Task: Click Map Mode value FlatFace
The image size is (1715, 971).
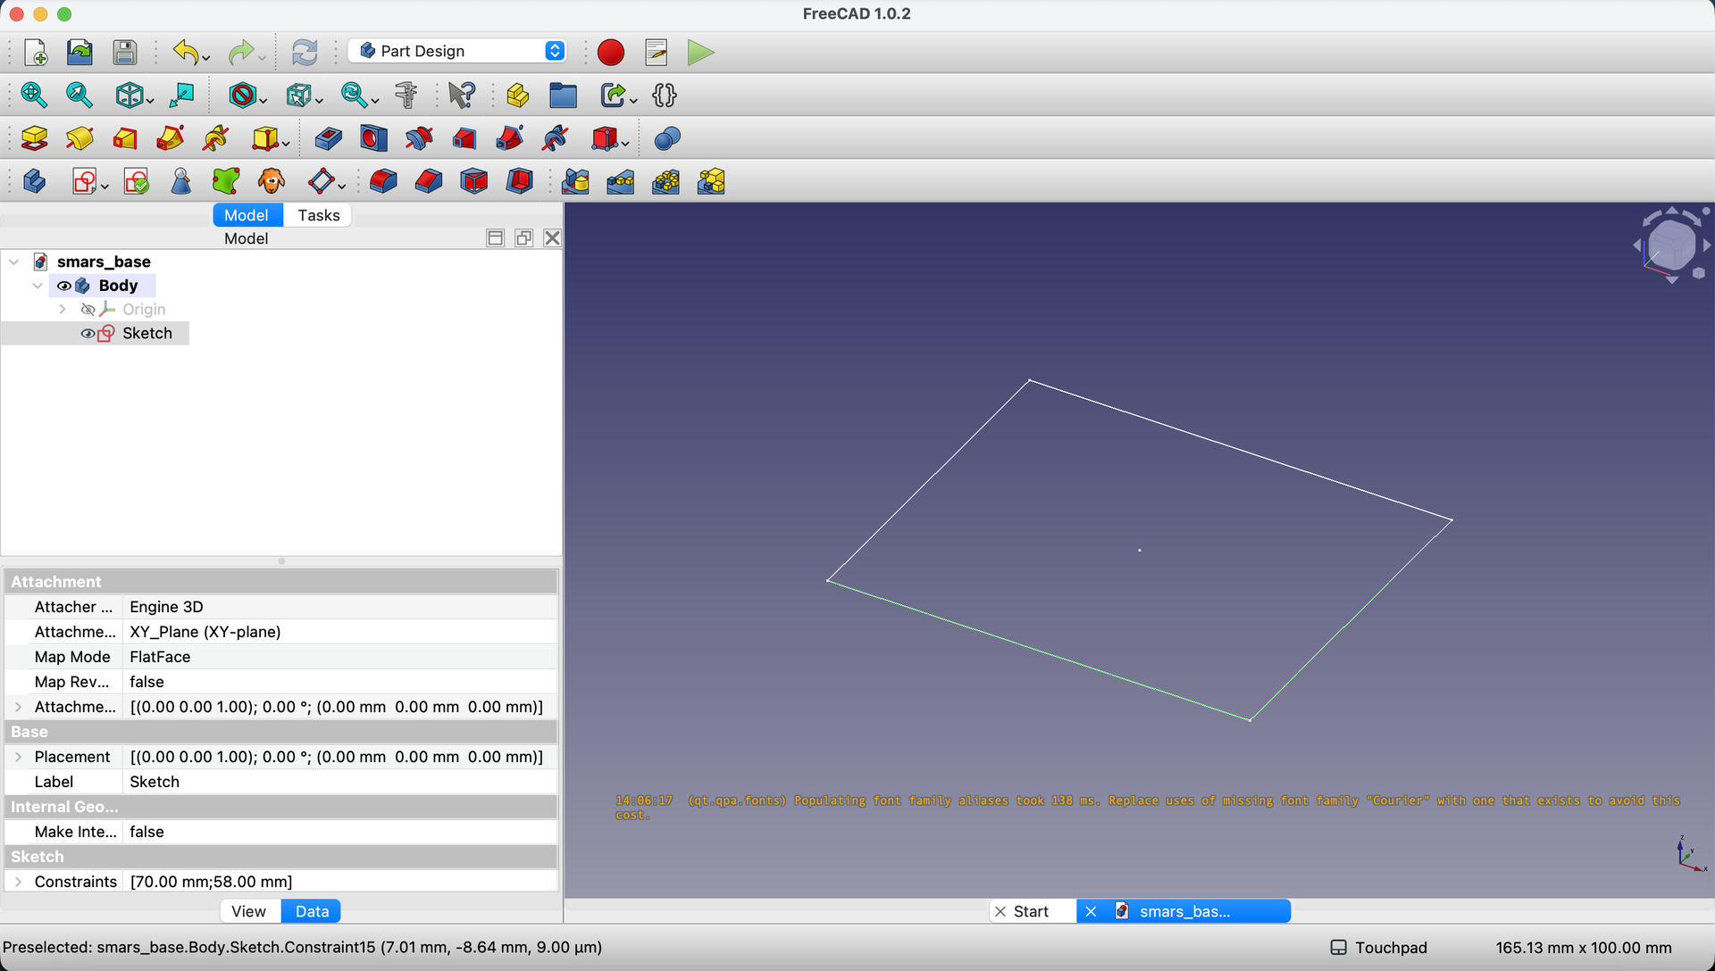Action: [x=339, y=657]
